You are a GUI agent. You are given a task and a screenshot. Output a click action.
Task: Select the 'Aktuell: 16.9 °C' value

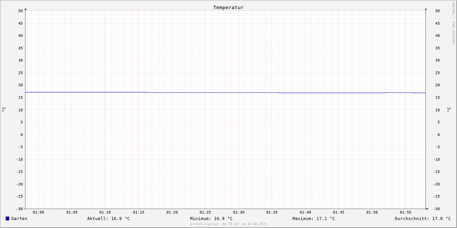pos(109,218)
